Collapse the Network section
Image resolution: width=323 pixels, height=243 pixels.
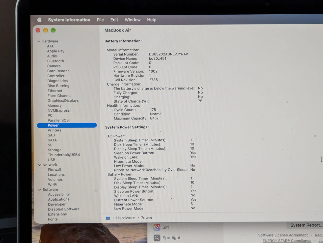(40, 165)
